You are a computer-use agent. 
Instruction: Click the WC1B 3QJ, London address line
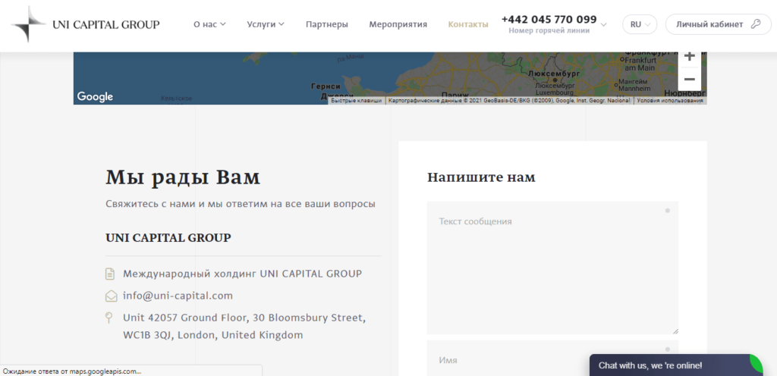213,335
